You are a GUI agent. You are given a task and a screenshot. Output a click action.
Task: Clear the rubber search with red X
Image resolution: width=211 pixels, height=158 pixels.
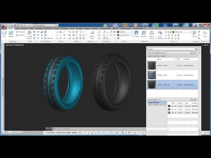click(x=196, y=49)
